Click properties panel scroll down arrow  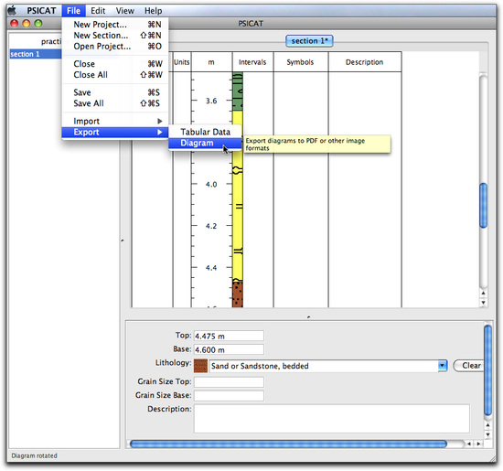pos(487,435)
